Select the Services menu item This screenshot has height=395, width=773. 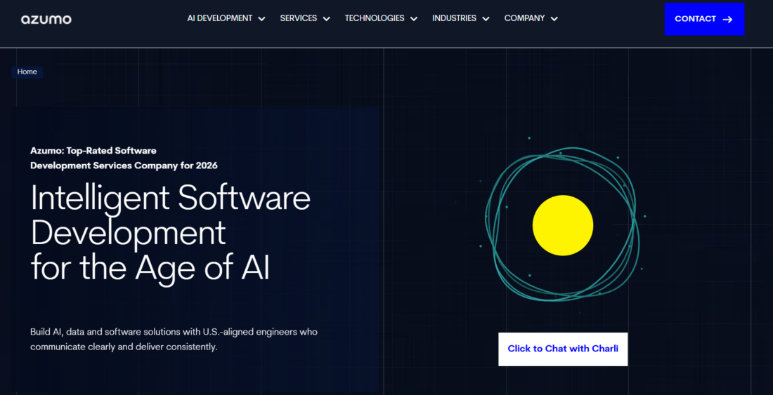coord(298,18)
